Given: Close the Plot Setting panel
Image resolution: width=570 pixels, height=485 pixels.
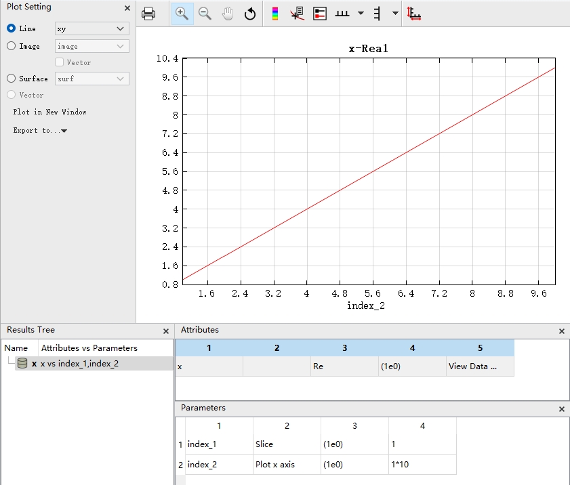Looking at the screenshot, I should (x=127, y=8).
